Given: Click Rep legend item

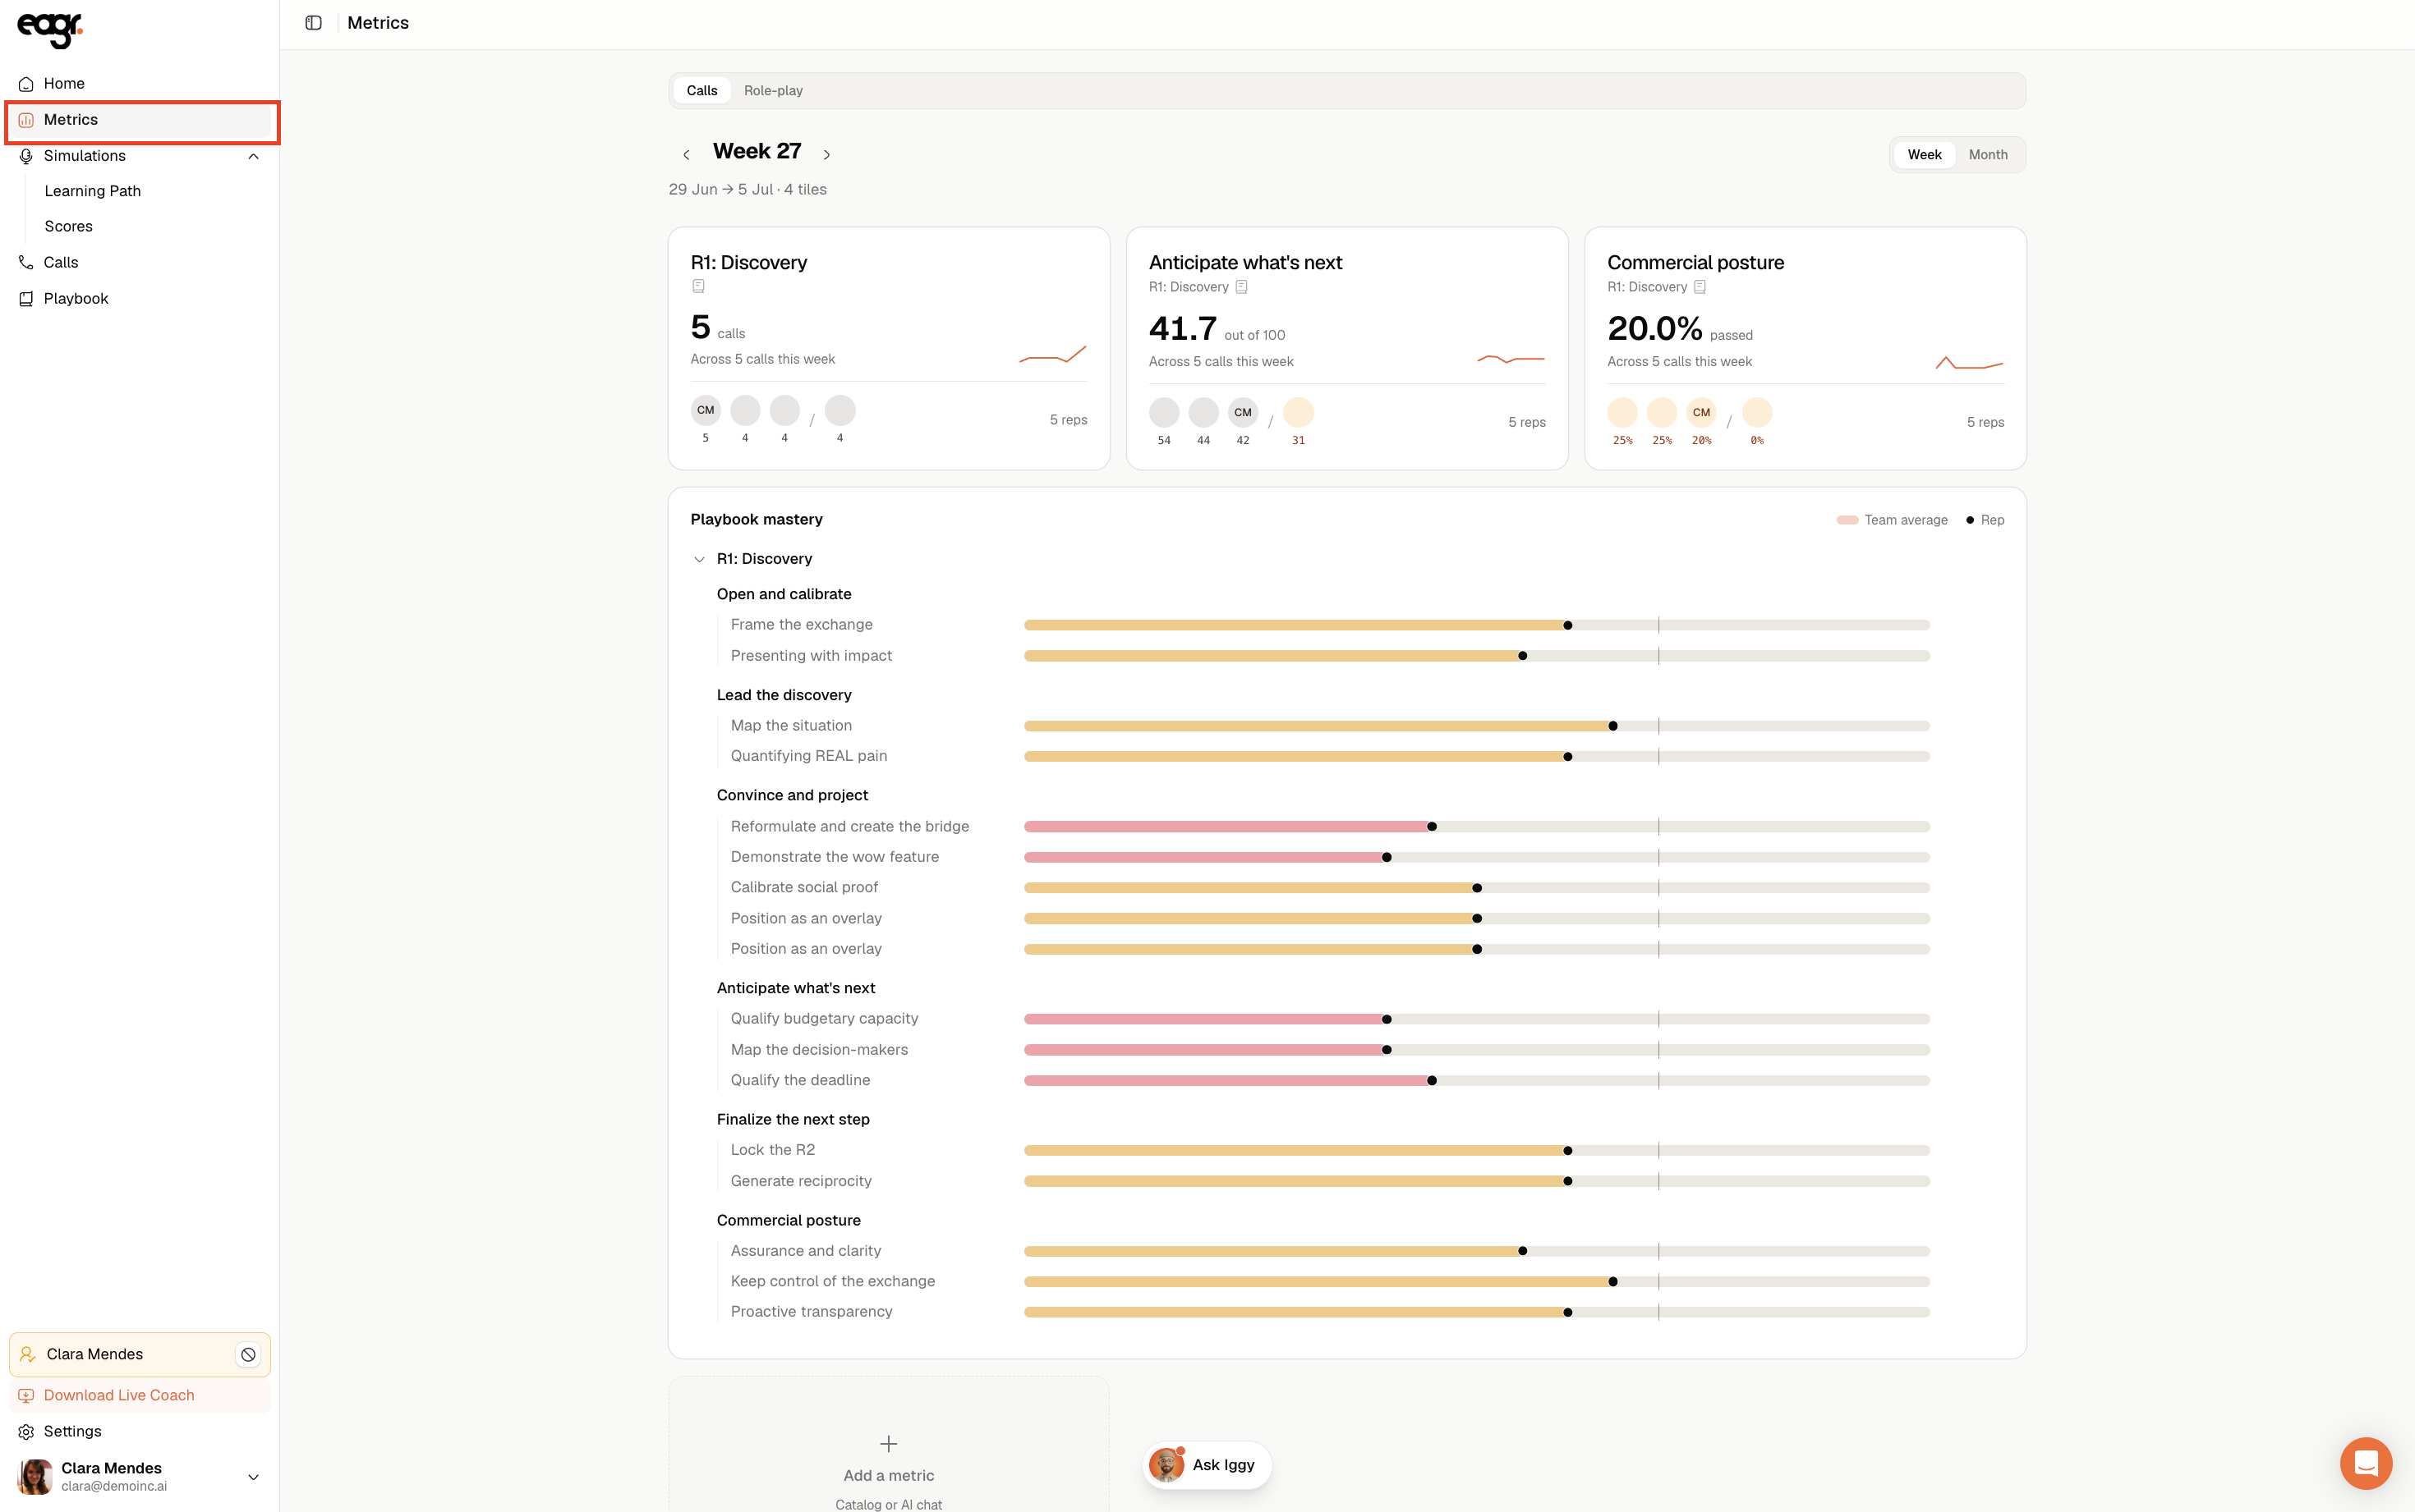Looking at the screenshot, I should click(1985, 520).
